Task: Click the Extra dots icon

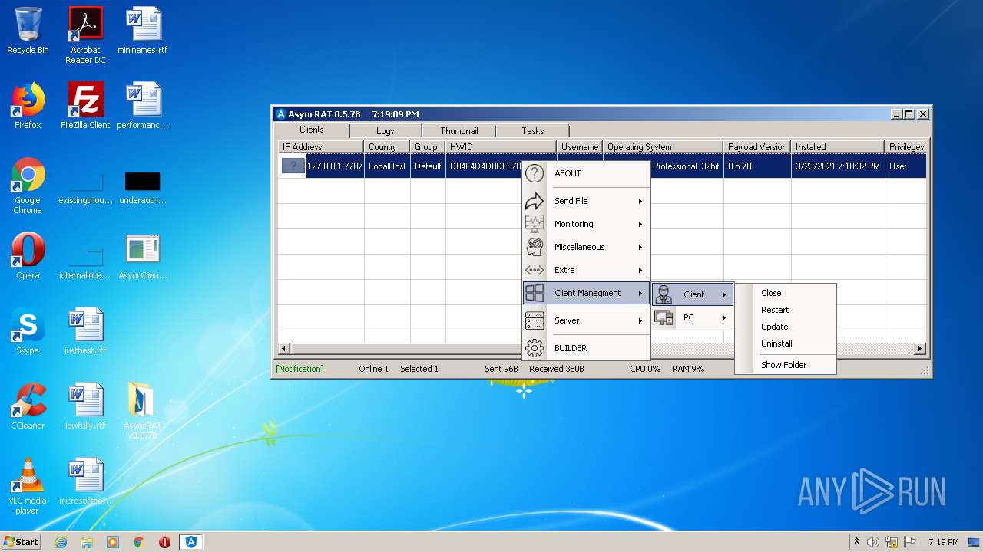Action: point(534,270)
